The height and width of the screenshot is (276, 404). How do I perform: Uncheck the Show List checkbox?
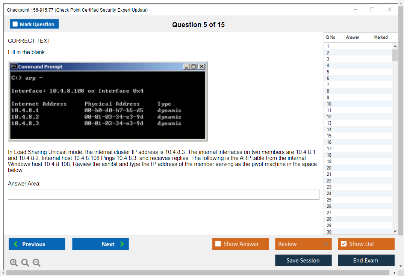[x=343, y=244]
